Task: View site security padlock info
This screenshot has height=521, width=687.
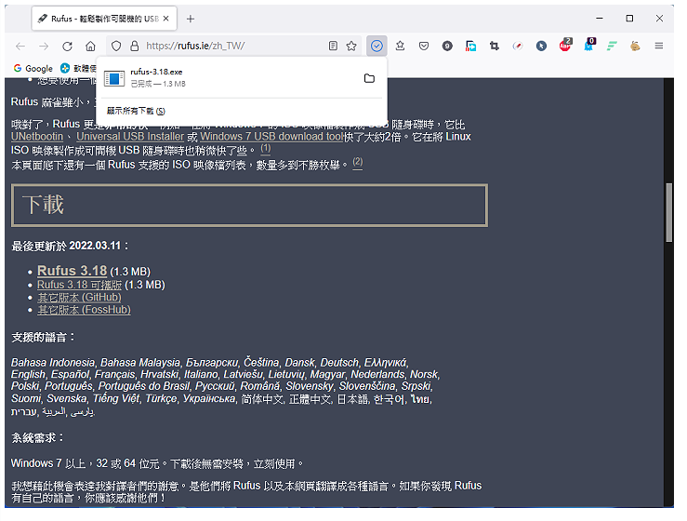Action: tap(135, 46)
